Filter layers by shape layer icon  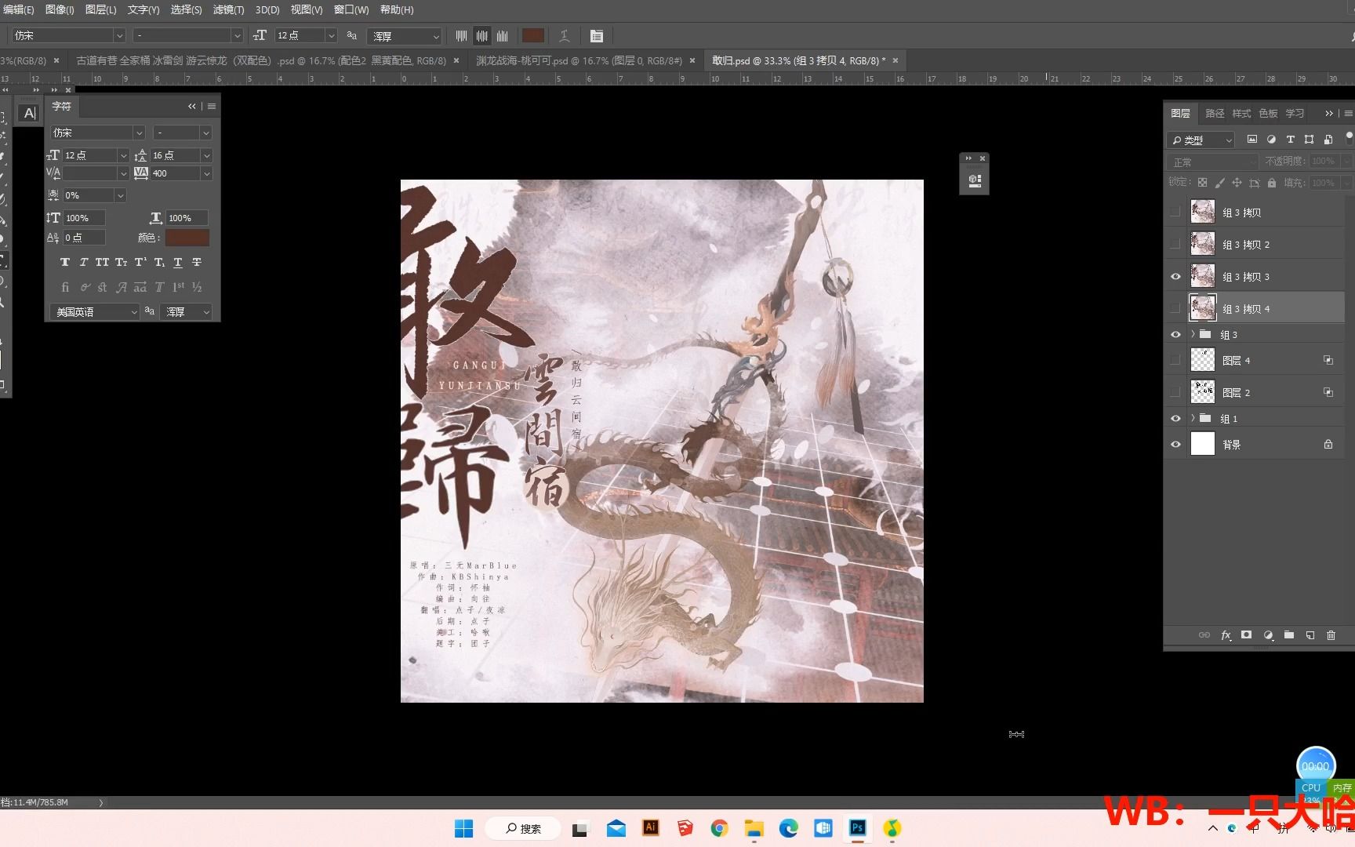1309,140
